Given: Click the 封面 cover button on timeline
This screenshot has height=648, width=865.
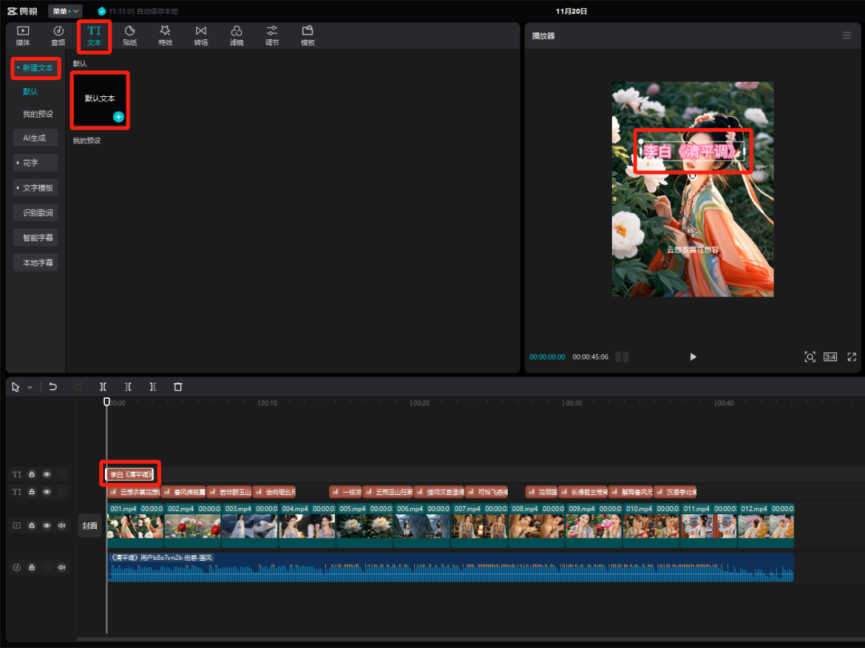Looking at the screenshot, I should 90,525.
